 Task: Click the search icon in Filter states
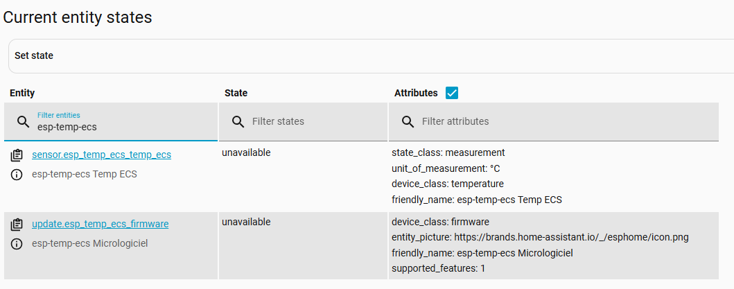pos(238,122)
